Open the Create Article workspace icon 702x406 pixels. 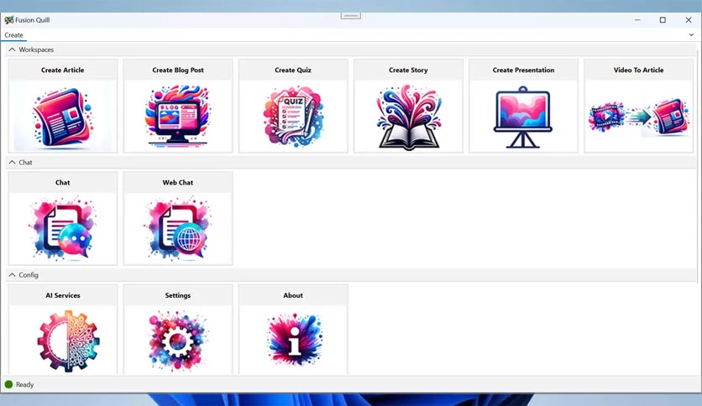click(x=63, y=117)
